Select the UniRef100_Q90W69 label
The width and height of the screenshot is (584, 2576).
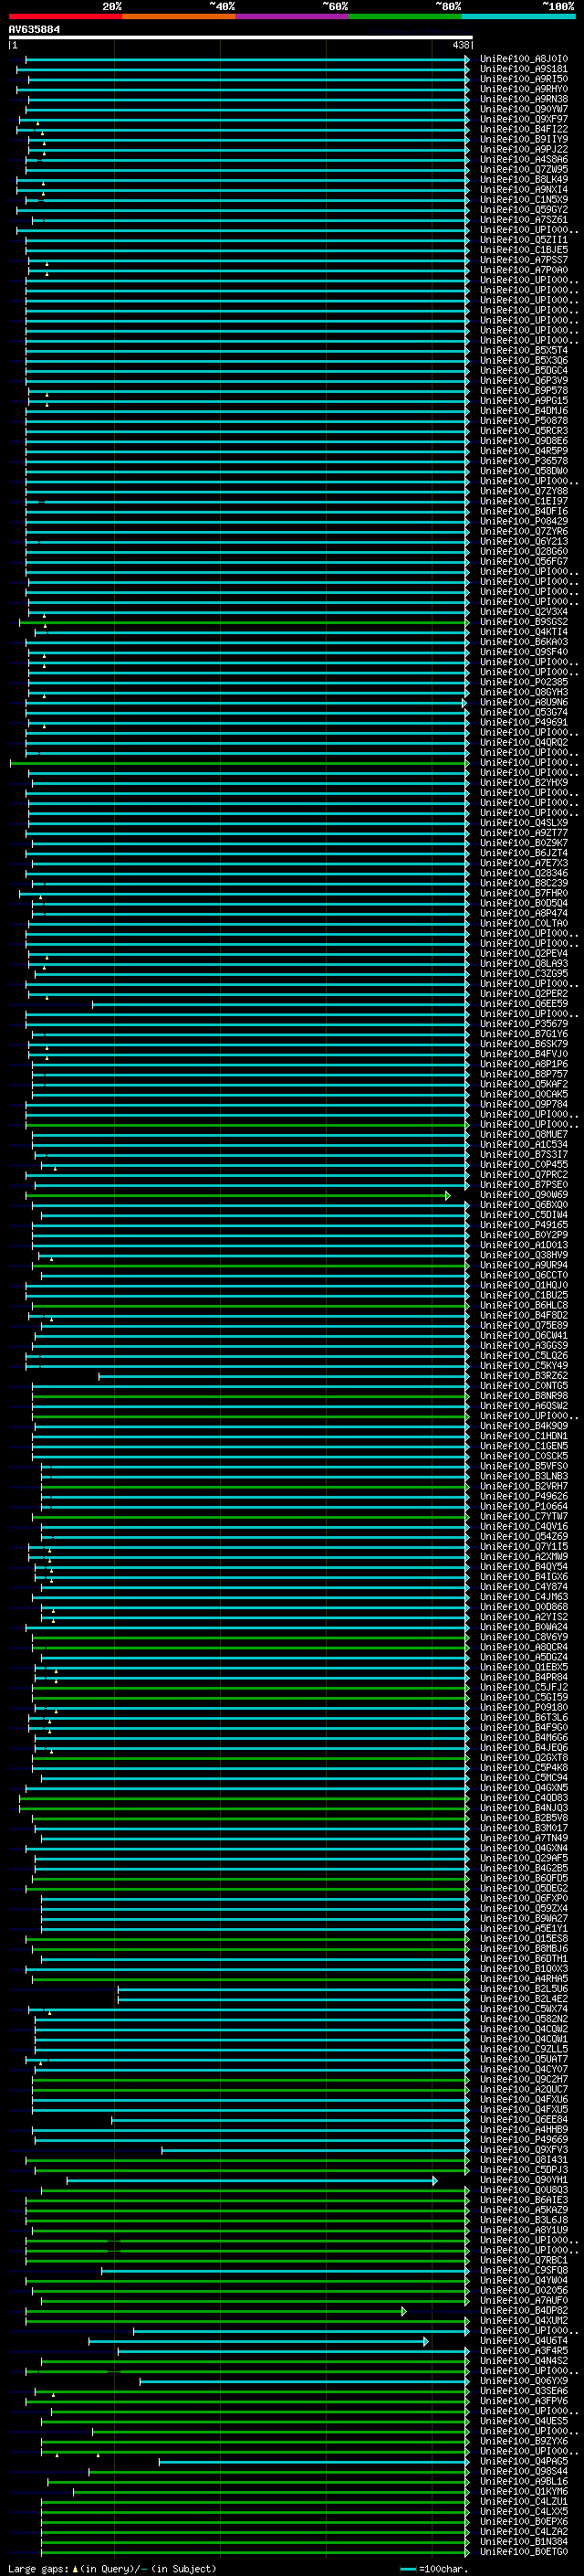(524, 1195)
